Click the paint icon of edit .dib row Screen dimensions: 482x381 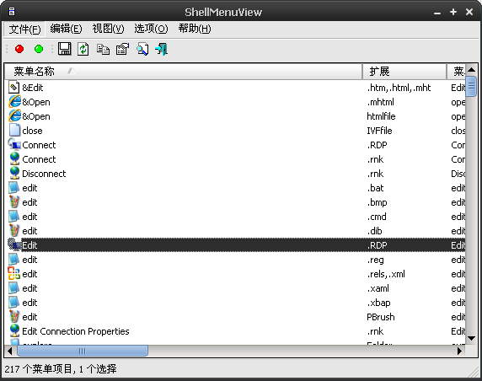(14, 231)
